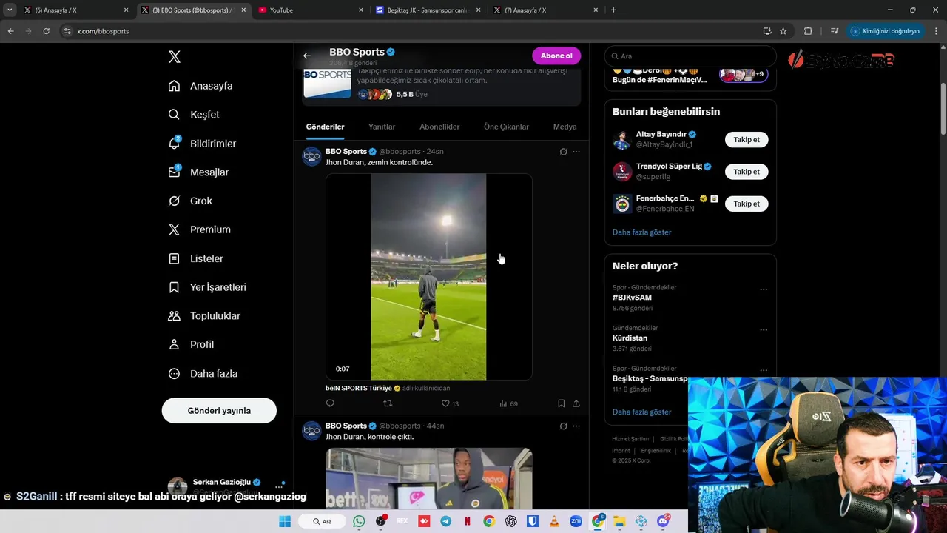
Task: Click Grok icon on 44sn post
Action: [x=563, y=426]
